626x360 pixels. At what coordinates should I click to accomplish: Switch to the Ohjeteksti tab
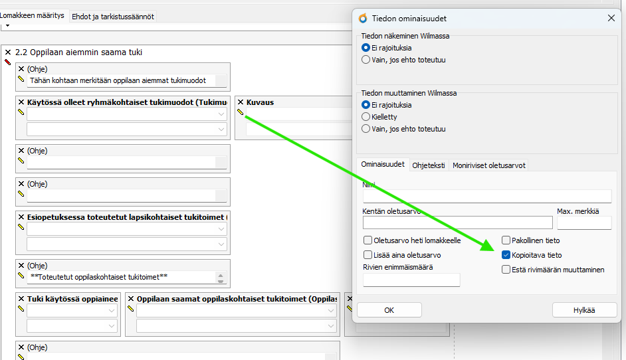(x=429, y=165)
